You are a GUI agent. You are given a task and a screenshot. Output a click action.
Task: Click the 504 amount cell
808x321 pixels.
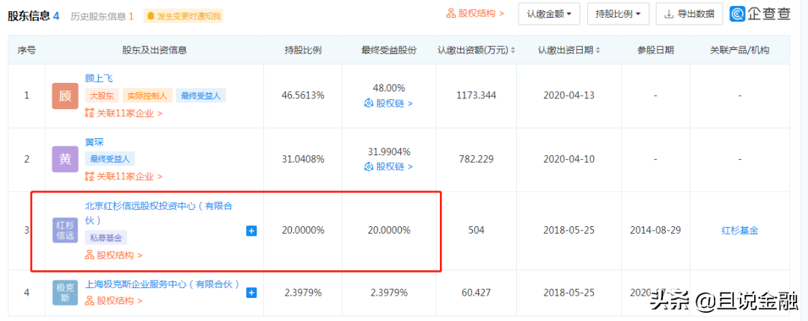[476, 231]
